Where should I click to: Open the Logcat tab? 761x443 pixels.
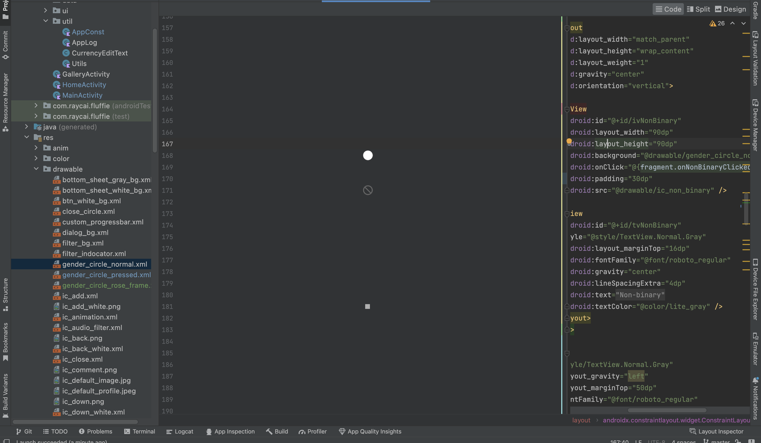click(180, 432)
